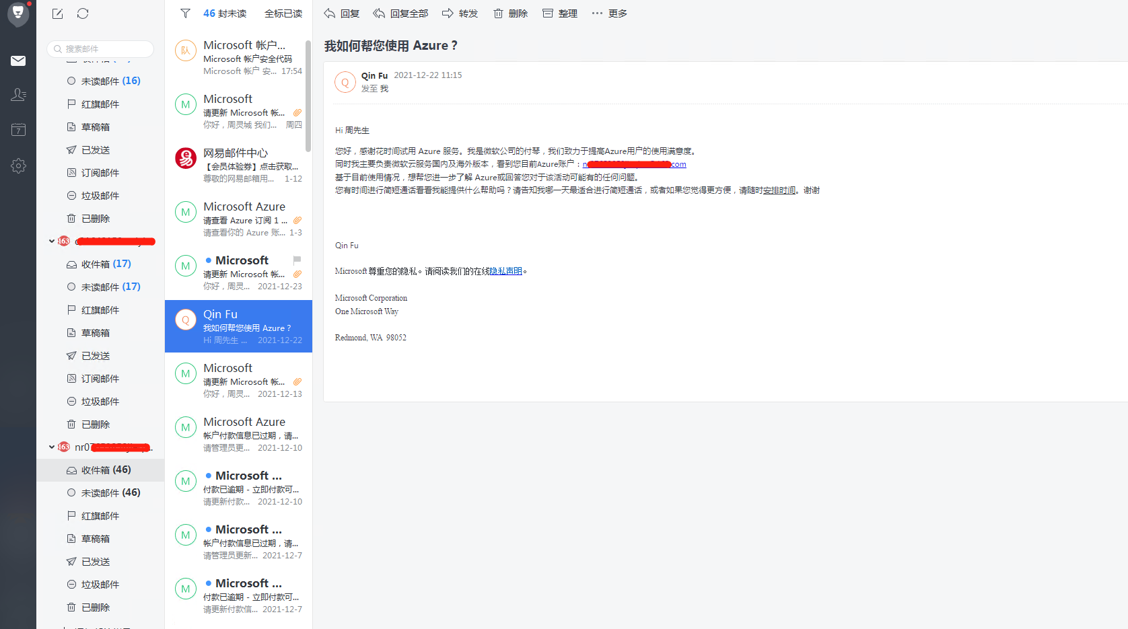Click Delete (删除) in toolbar

(510, 13)
